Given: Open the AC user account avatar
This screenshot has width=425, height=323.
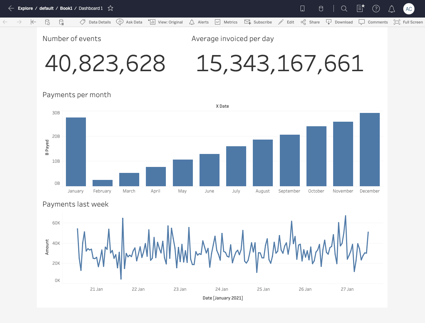Looking at the screenshot, I should [409, 9].
